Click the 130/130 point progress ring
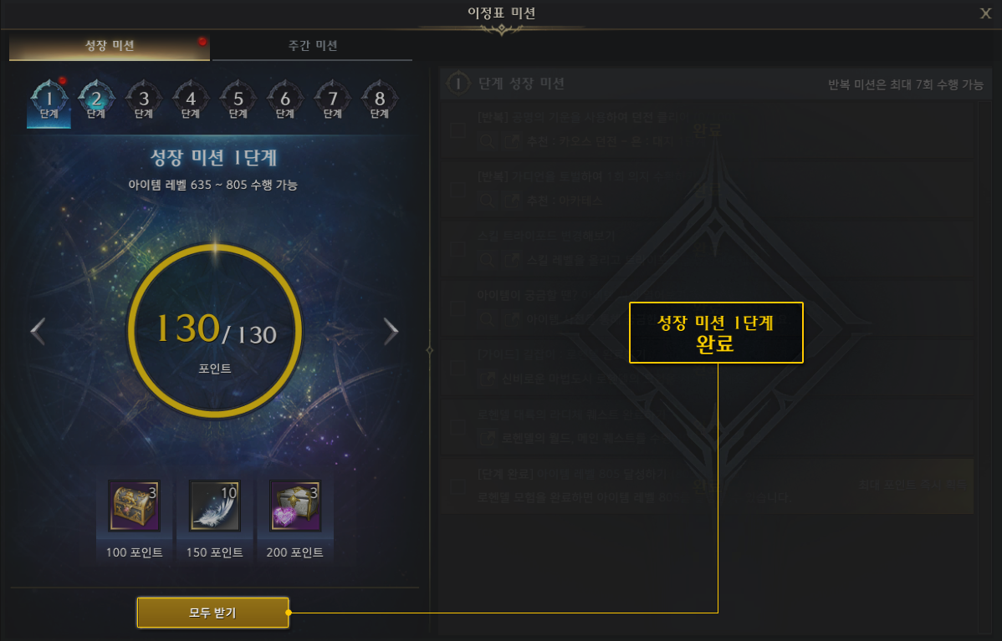The width and height of the screenshot is (1002, 641). (x=215, y=331)
